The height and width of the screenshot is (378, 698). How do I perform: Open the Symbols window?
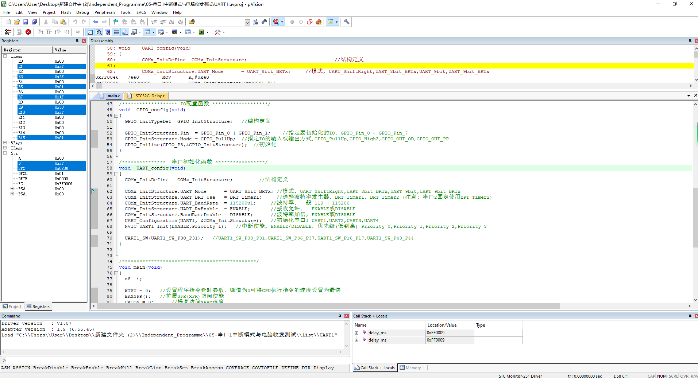point(108,32)
